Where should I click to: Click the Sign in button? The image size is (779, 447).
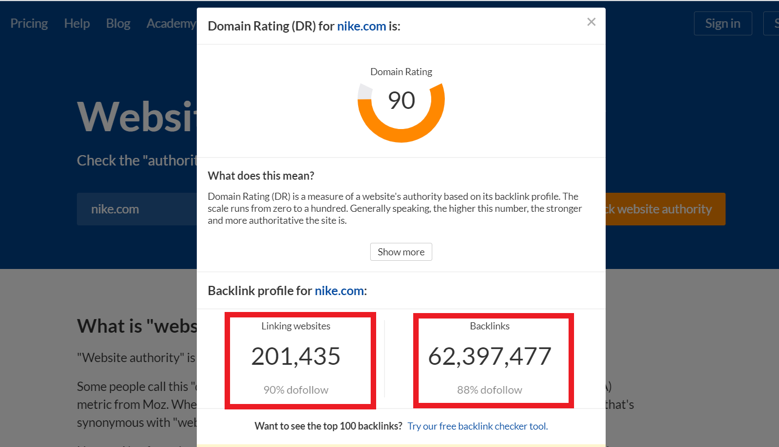(722, 23)
